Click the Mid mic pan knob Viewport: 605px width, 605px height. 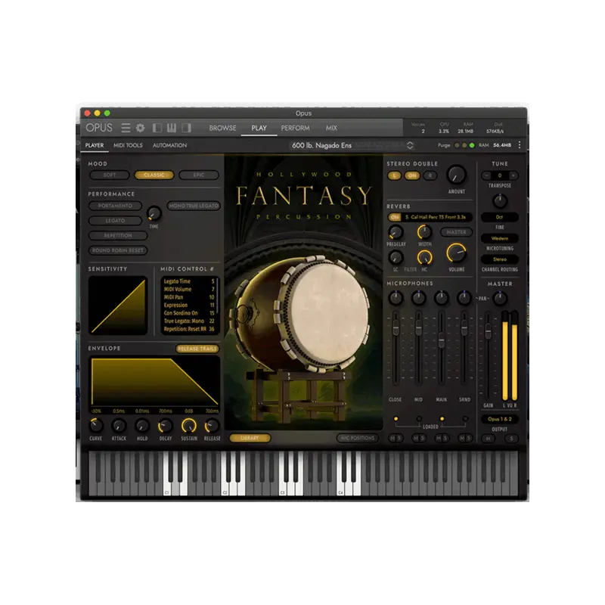point(418,298)
